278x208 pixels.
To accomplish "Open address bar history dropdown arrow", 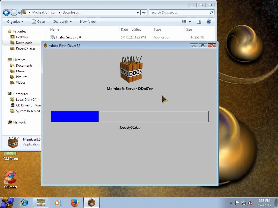I will [x=138, y=12].
